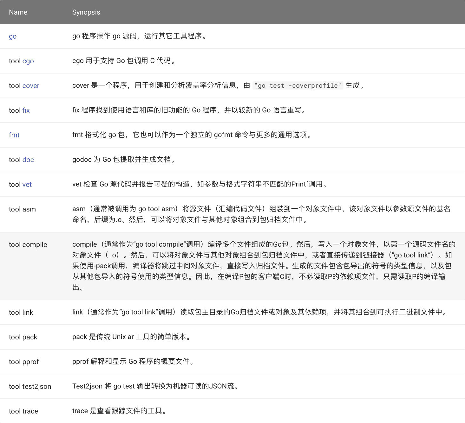Viewport: 465px width, 423px height.
Task: Click the Synopsis column header
Action: pos(86,12)
